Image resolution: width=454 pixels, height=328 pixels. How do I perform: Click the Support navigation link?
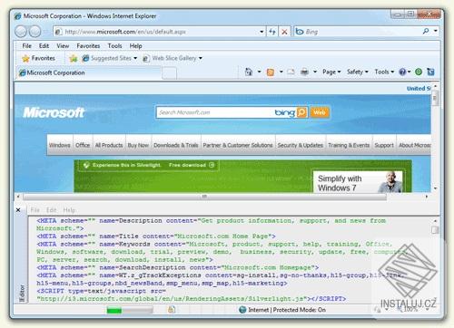point(384,145)
